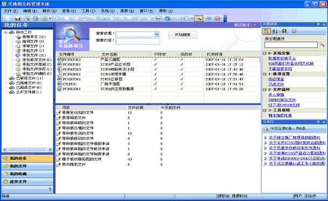Collapse the 0-系统安装 help section

[265, 54]
